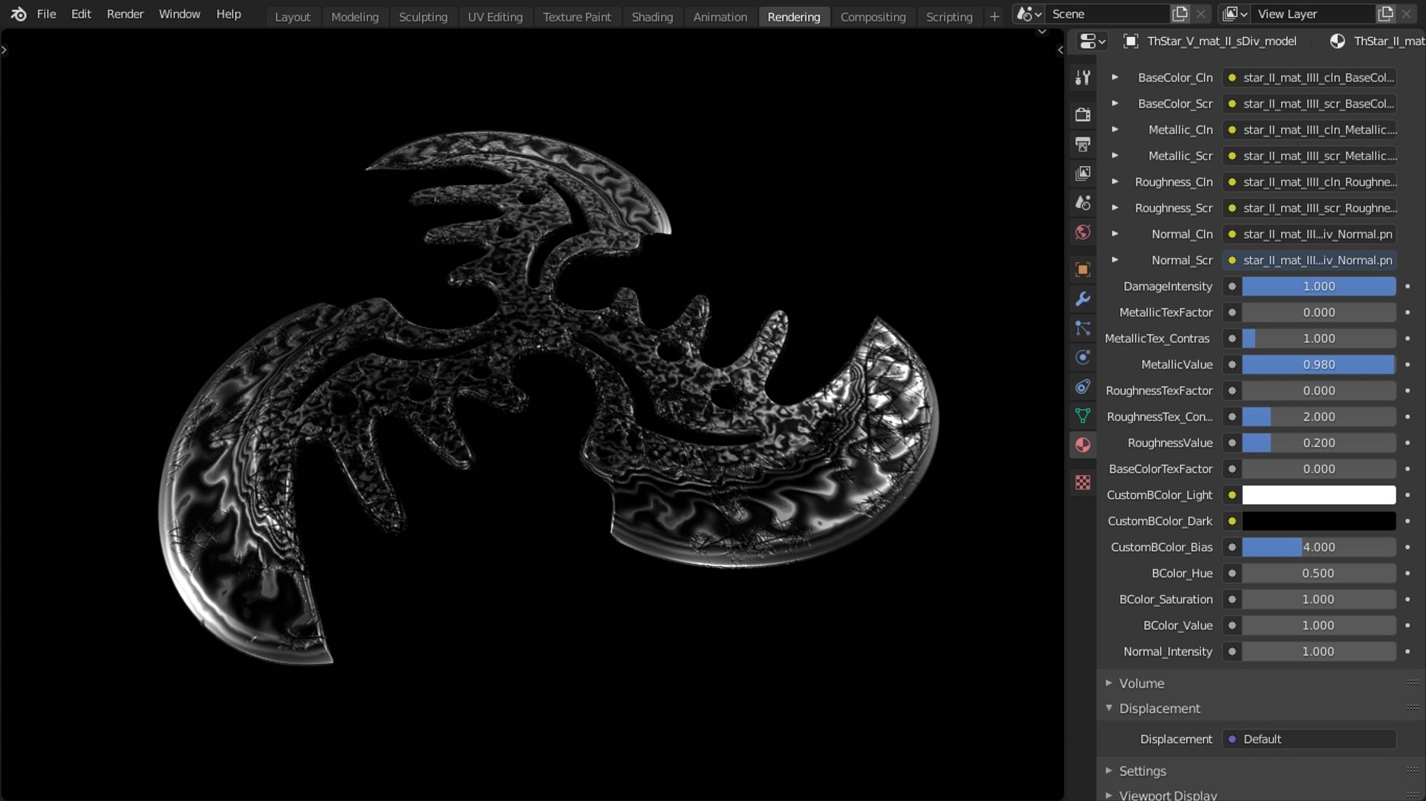This screenshot has height=801, width=1426.
Task: Click the new scene icon beside Scene field
Action: [1179, 14]
